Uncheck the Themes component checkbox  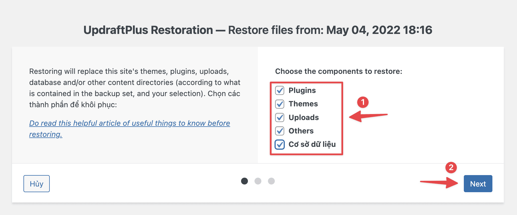click(x=280, y=104)
